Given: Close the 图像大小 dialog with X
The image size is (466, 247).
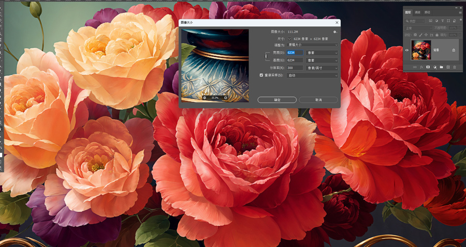Looking at the screenshot, I should click(337, 23).
